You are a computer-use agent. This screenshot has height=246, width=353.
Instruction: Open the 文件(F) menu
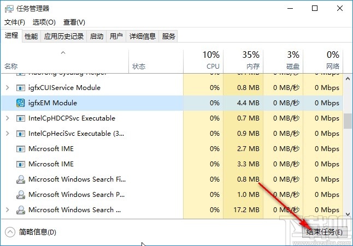click(x=15, y=22)
